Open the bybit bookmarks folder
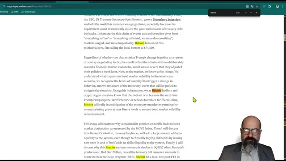The width and height of the screenshot is (286, 161). click(x=15, y=12)
